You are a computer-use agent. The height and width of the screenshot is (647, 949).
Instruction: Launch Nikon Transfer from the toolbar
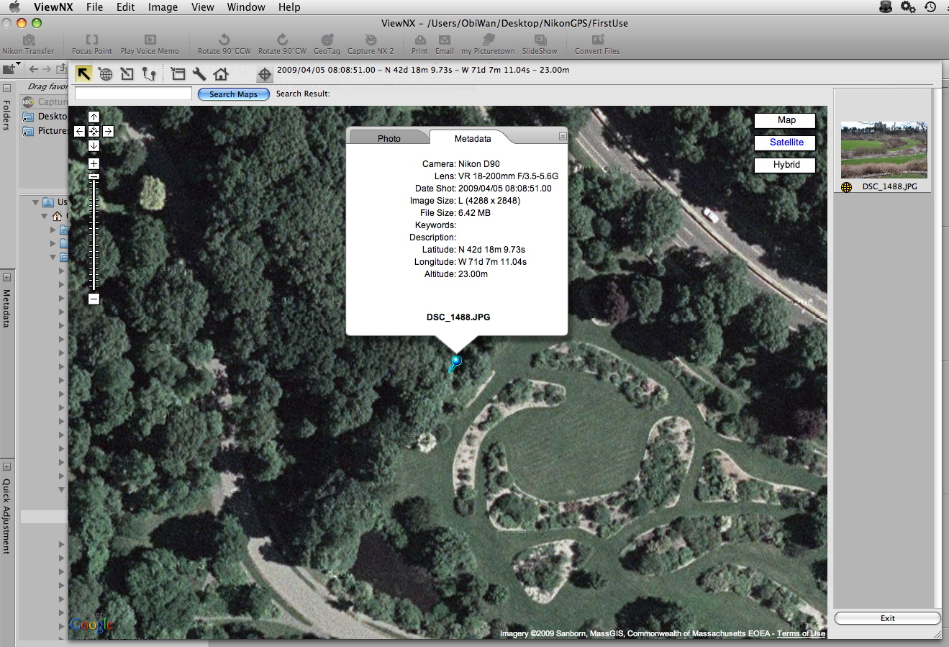tap(28, 45)
